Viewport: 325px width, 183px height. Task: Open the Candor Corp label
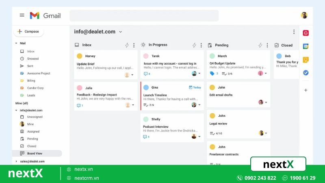pyautogui.click(x=35, y=88)
